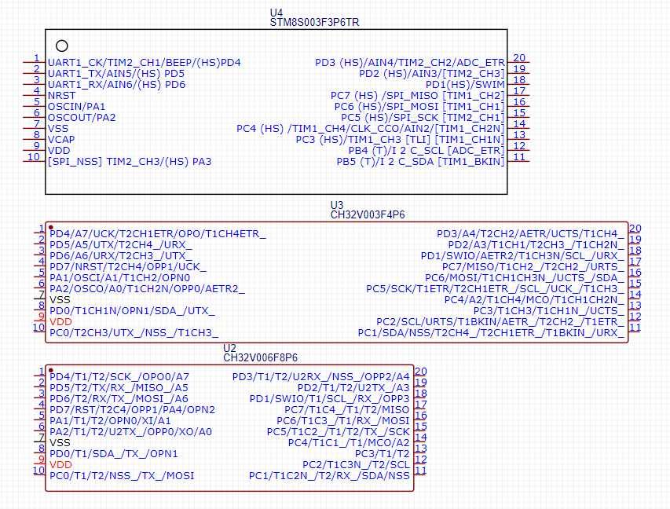Select the CH32V003F4P6 part name
The width and height of the screenshot is (670, 509).
368,215
